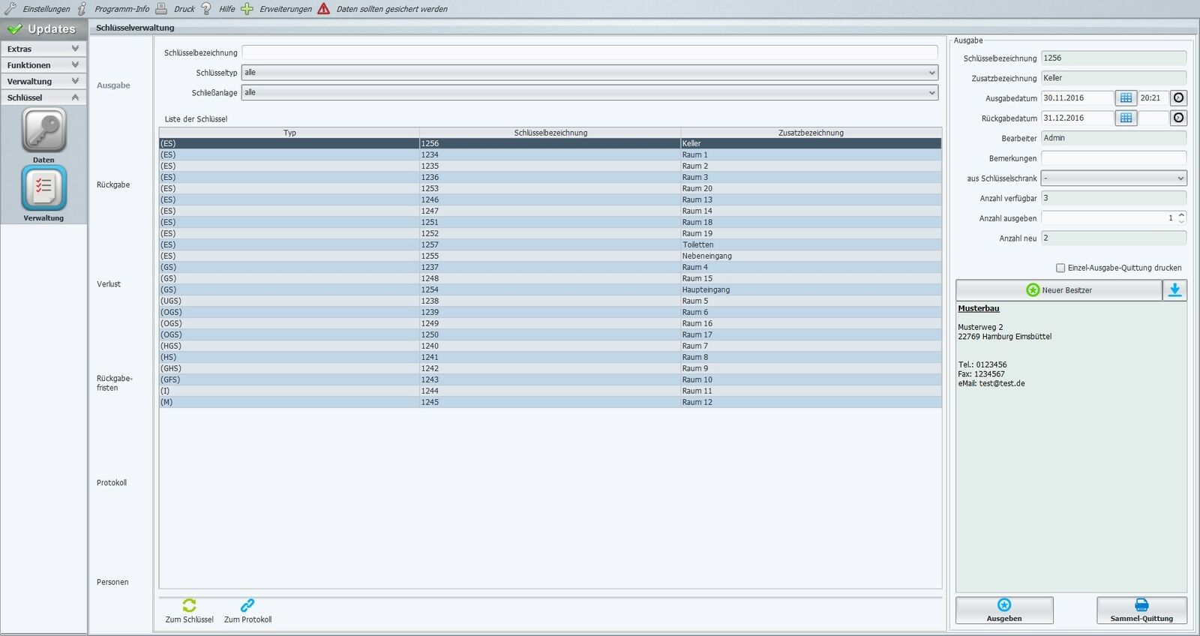Switch to the Ausgabe tab
The width and height of the screenshot is (1200, 636).
pos(113,85)
